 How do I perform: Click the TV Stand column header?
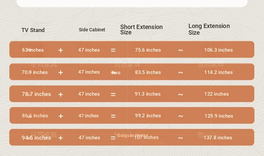[33, 30]
